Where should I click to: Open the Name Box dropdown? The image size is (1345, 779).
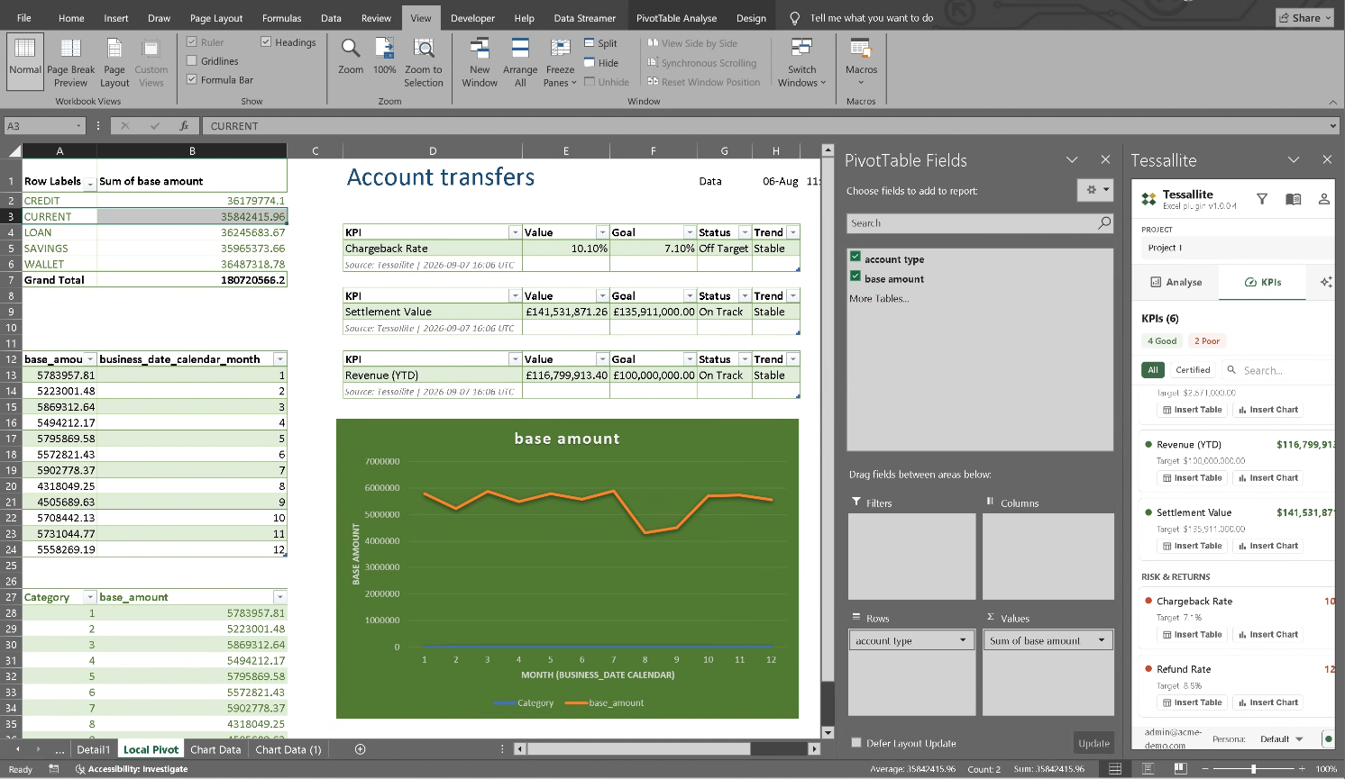click(79, 126)
